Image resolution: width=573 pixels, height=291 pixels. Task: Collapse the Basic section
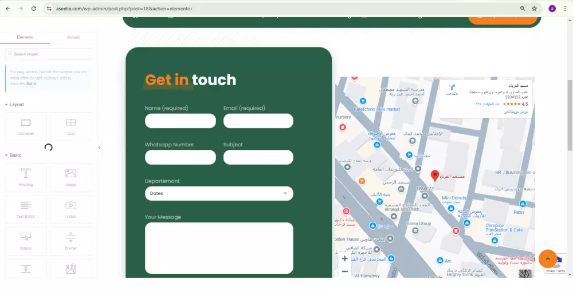[x=13, y=156]
